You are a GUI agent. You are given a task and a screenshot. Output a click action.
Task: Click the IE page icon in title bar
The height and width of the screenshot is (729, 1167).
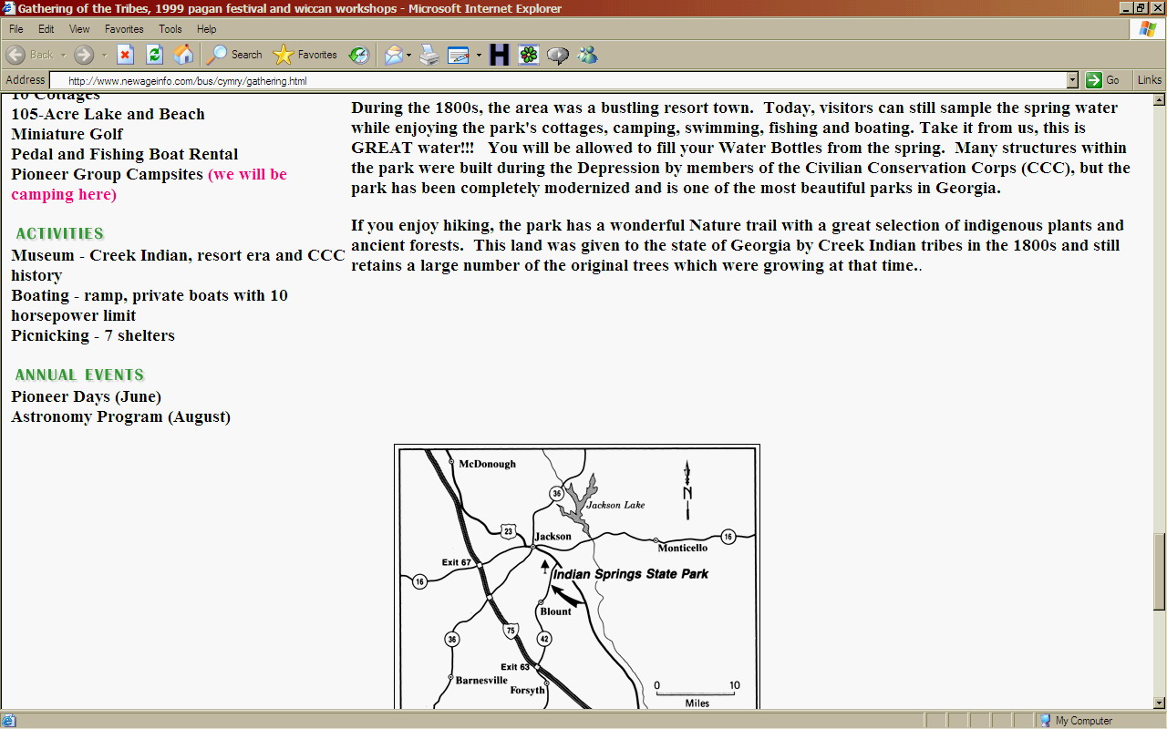pos(8,8)
